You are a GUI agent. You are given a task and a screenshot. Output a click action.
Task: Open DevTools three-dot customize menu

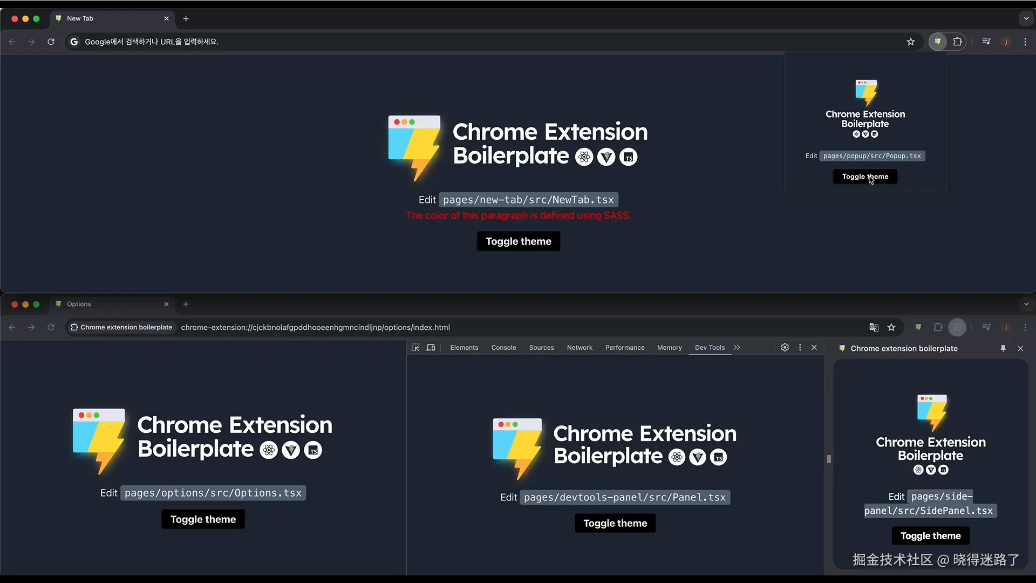(800, 348)
